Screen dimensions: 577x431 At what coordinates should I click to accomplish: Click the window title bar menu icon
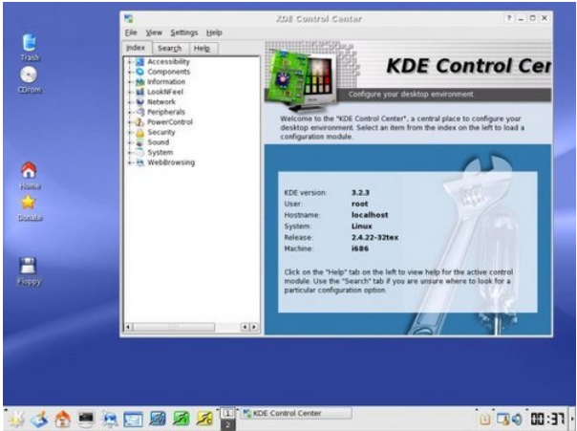pyautogui.click(x=128, y=18)
